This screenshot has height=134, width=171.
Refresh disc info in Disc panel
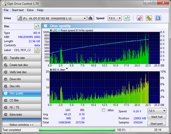[37, 26]
